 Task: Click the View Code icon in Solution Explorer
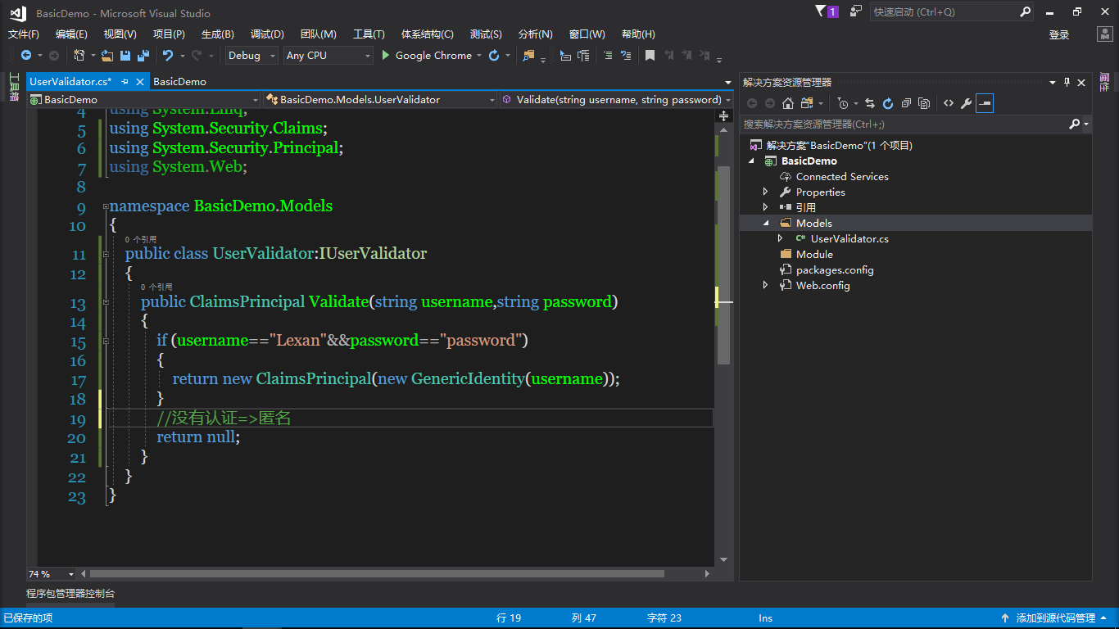click(x=949, y=103)
